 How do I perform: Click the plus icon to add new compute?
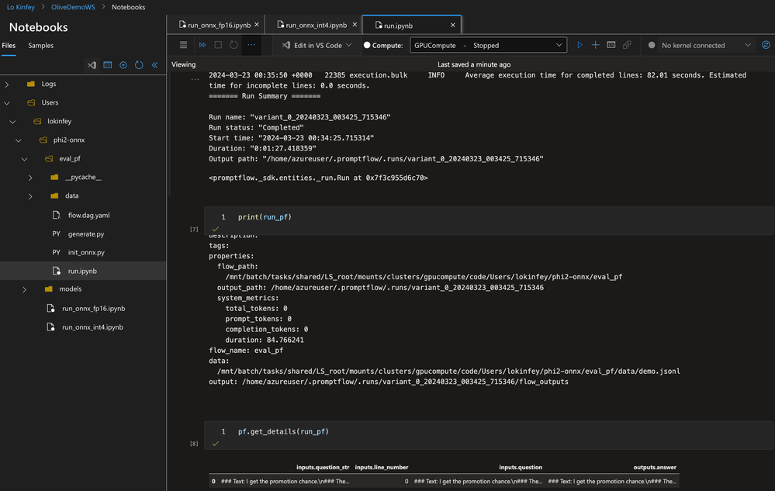[x=596, y=45]
